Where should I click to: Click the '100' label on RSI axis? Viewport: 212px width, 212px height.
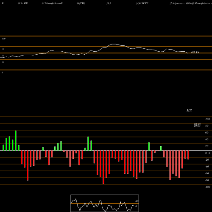coord(4,39)
